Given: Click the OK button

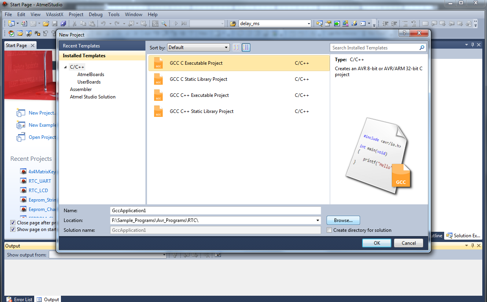Looking at the screenshot, I should [x=377, y=243].
